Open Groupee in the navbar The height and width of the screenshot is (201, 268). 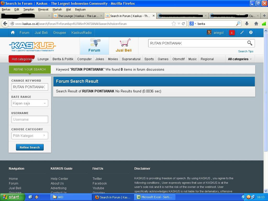(x=59, y=32)
